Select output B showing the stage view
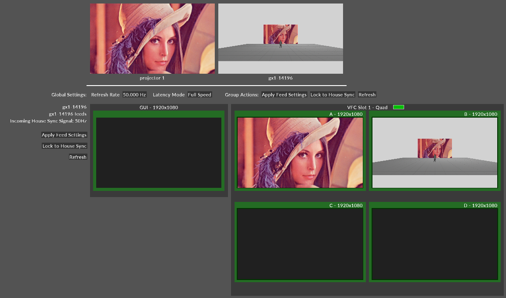Screen dimensions: 506x298 point(435,151)
